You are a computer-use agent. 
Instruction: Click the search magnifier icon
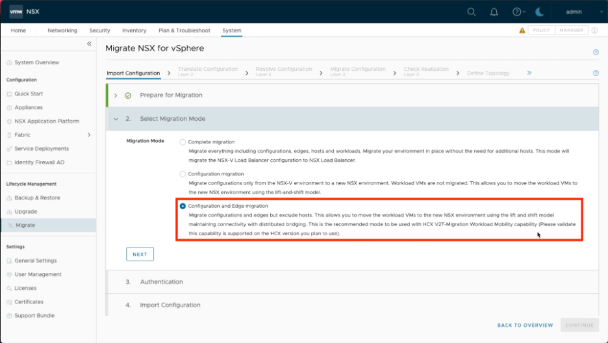pos(472,12)
